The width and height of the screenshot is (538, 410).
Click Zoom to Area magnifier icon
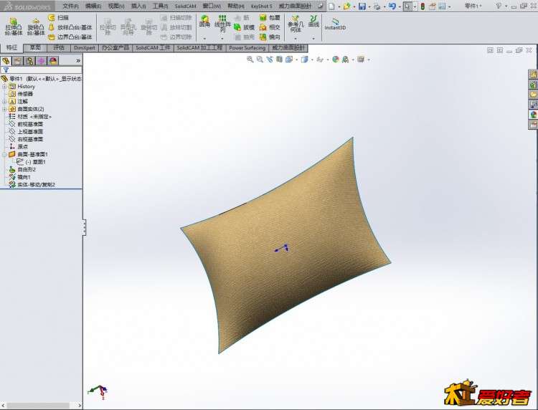click(x=260, y=59)
